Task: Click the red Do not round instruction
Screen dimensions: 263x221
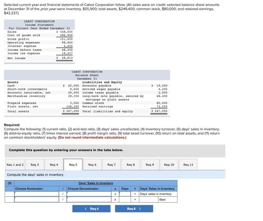Action: [x=92, y=138]
